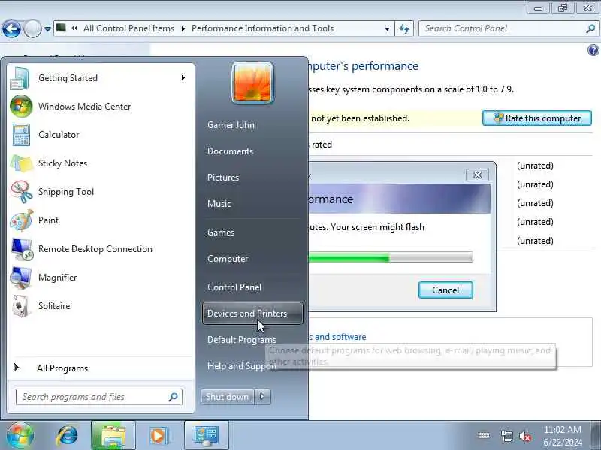Click the Start orb button
The width and height of the screenshot is (601, 450).
click(x=19, y=435)
